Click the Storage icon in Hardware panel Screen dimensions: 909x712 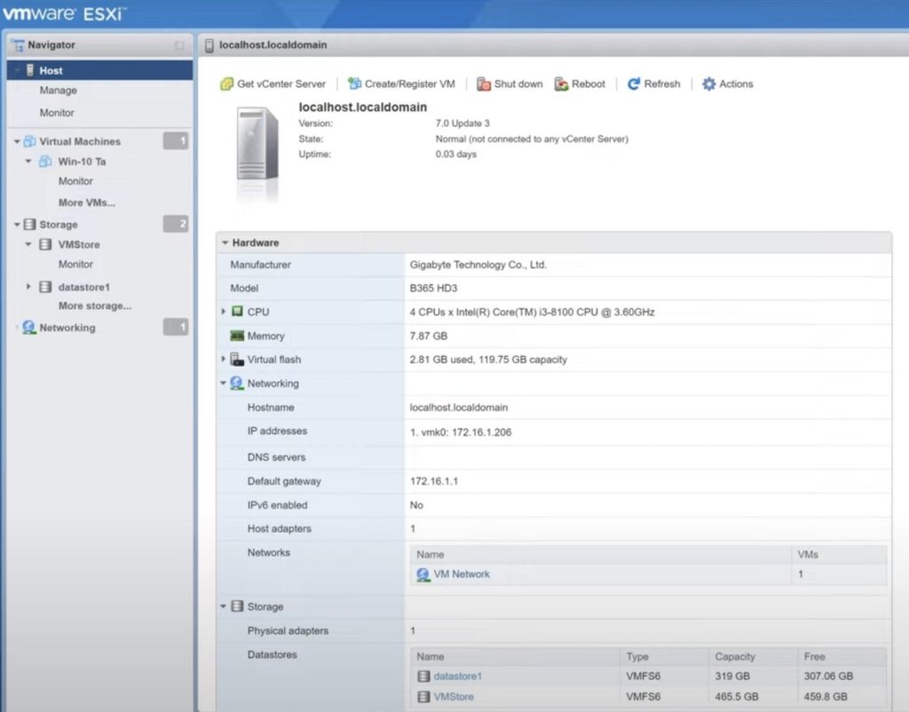click(x=237, y=606)
